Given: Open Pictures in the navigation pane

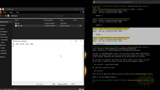Looking at the screenshot, I should tap(3, 45).
